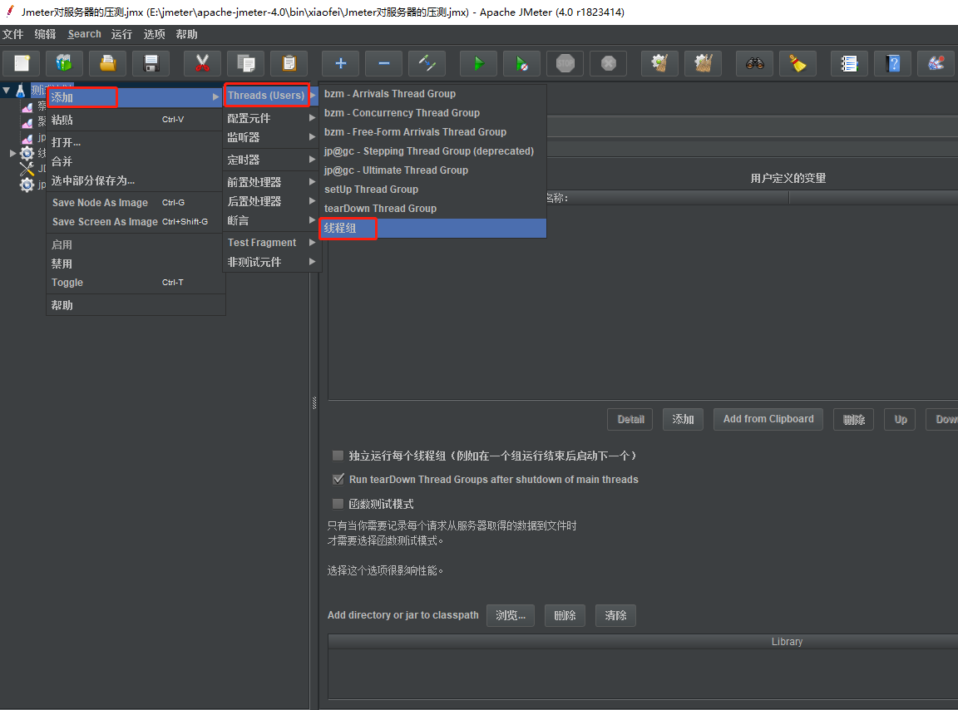Click the binoculars Search toolbar icon
The image size is (958, 710).
(x=754, y=63)
